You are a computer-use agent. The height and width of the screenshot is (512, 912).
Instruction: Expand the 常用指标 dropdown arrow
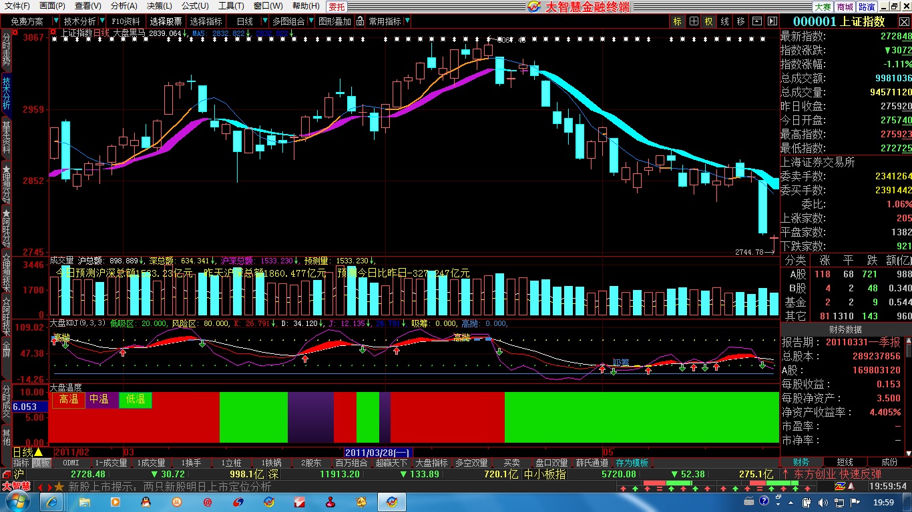pyautogui.click(x=408, y=21)
